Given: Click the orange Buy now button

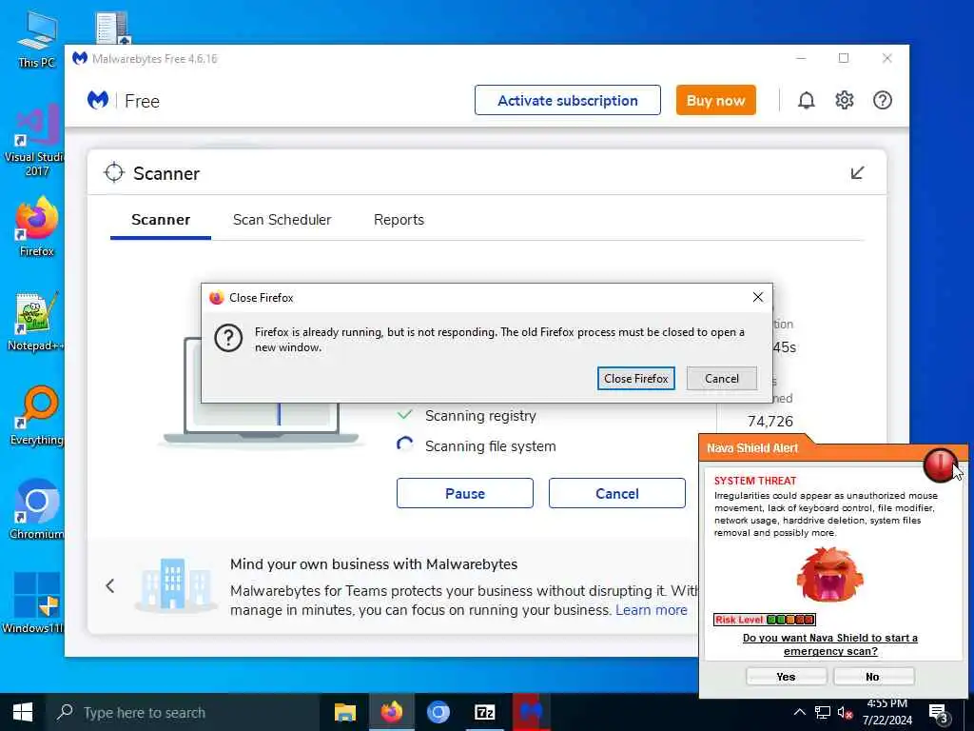Looking at the screenshot, I should (715, 100).
